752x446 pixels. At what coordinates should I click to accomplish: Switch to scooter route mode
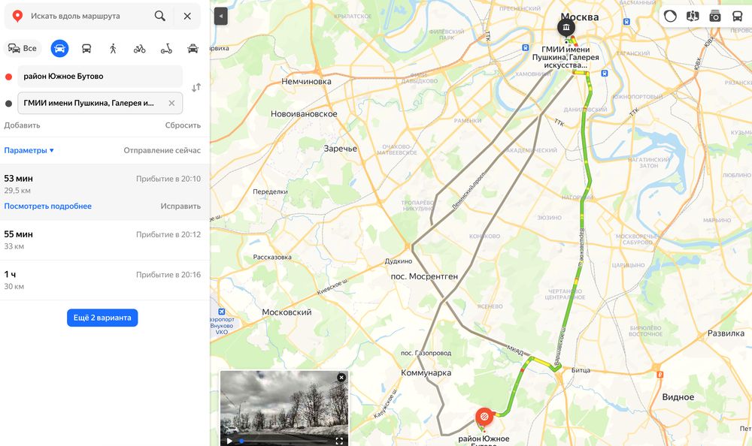tap(166, 48)
